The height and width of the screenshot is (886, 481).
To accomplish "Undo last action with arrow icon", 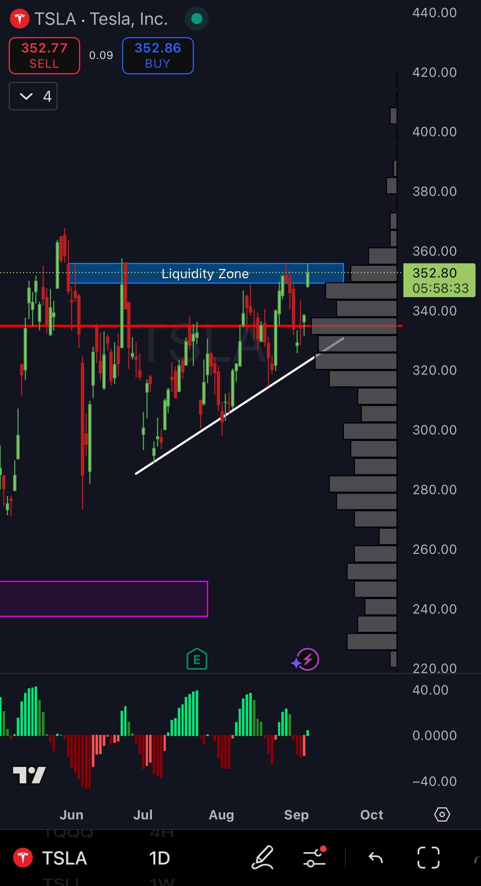I will (375, 857).
